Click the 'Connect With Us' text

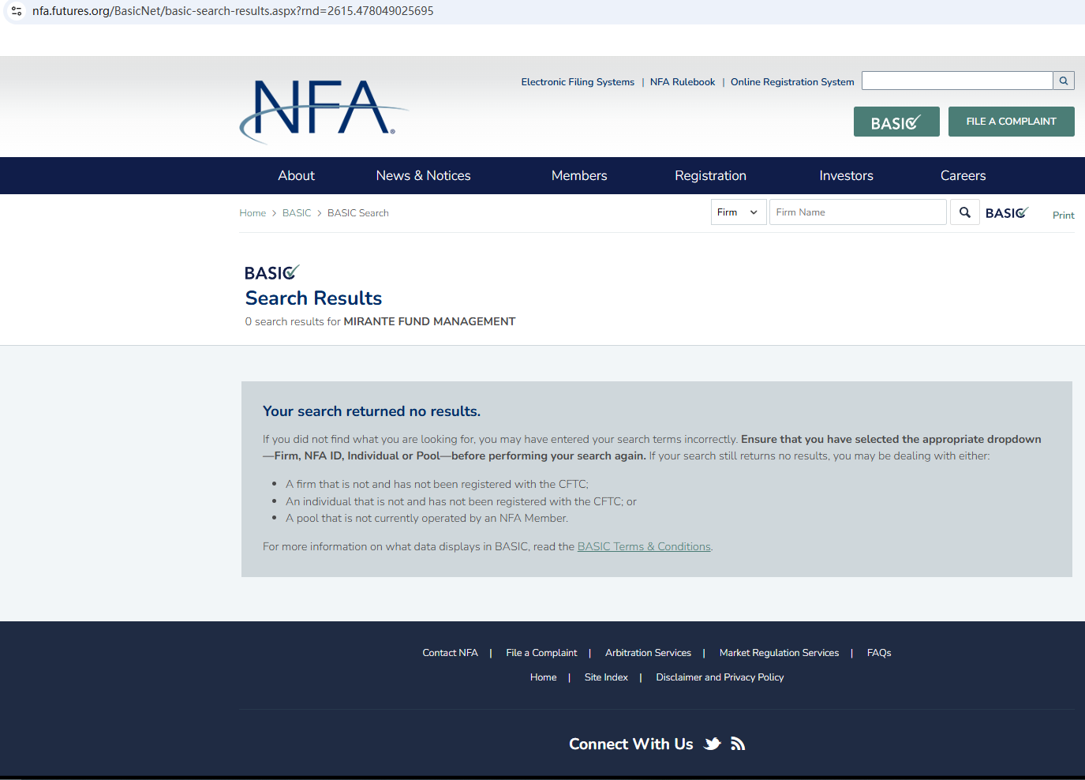(630, 744)
